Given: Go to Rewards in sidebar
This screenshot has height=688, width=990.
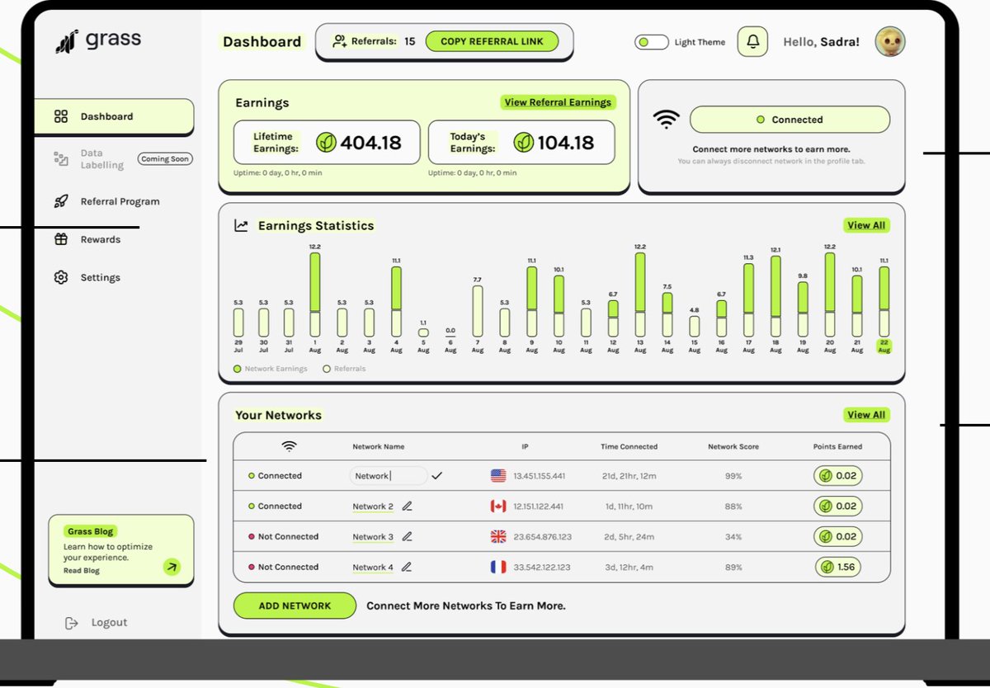Looking at the screenshot, I should click(100, 239).
